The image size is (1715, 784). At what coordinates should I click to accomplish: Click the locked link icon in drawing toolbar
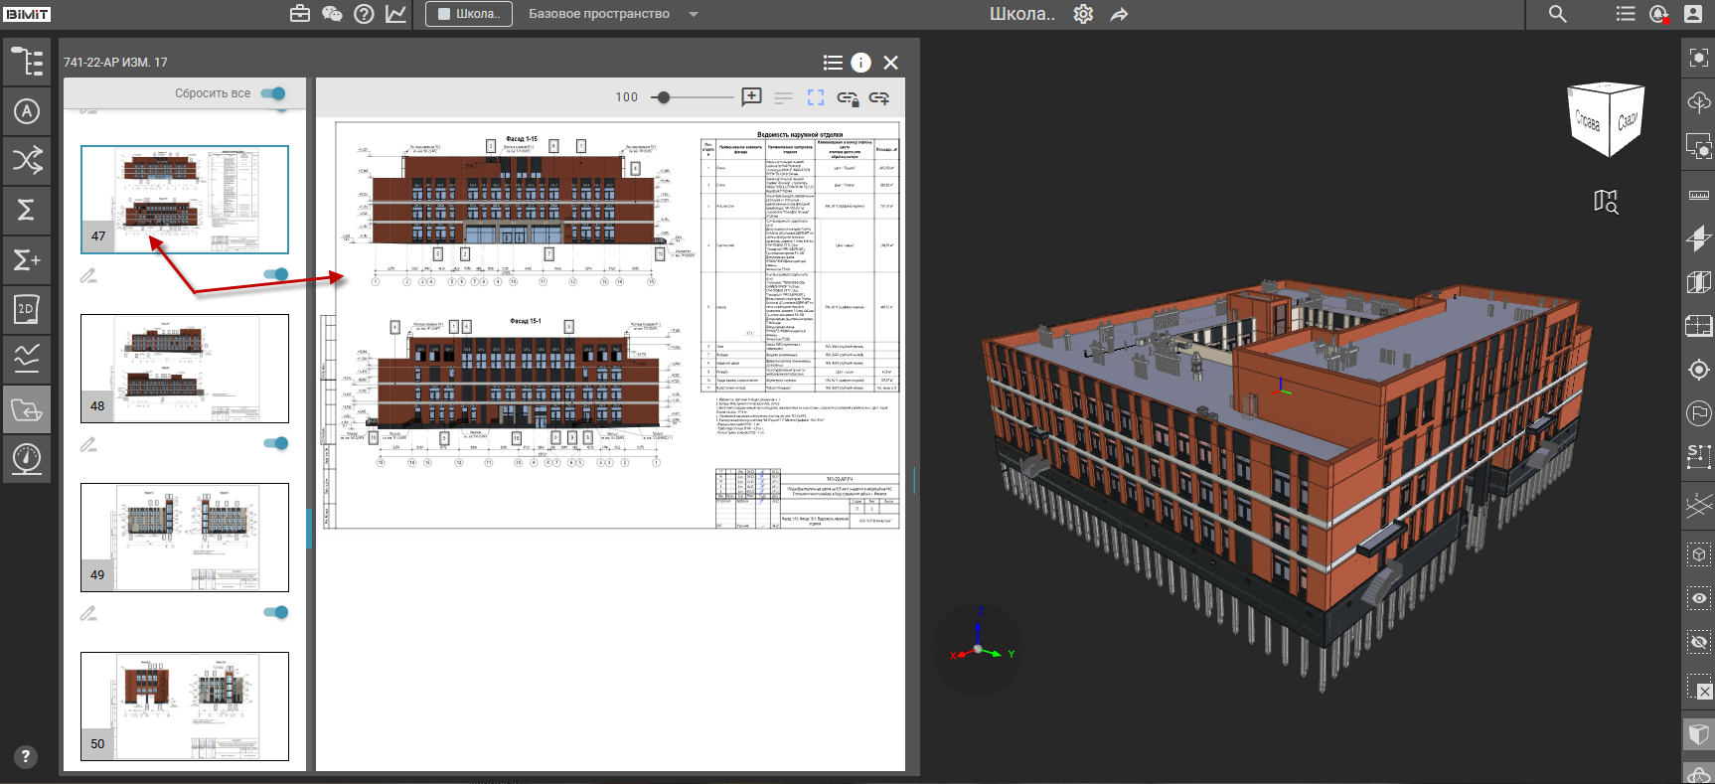coord(848,97)
